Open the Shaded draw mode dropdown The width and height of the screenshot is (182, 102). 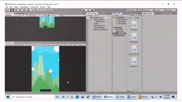(13, 16)
